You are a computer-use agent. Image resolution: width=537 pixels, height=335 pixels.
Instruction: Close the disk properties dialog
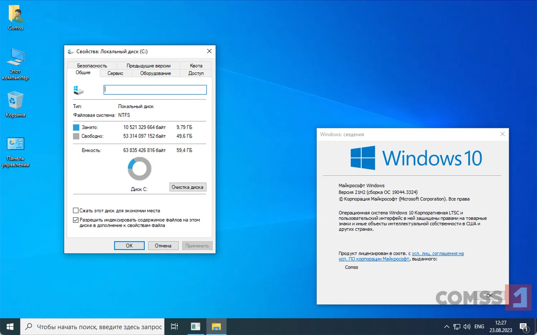coord(209,51)
